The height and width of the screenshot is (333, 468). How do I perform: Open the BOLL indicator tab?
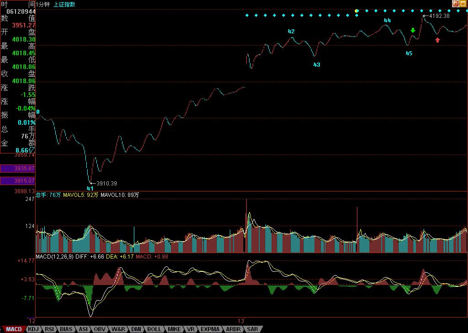154,329
